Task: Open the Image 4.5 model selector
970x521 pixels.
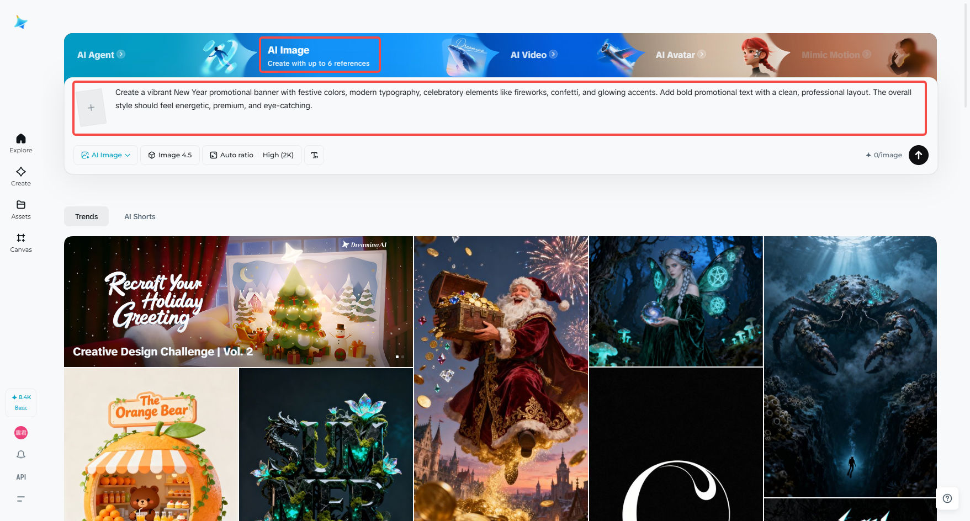Action: (170, 155)
